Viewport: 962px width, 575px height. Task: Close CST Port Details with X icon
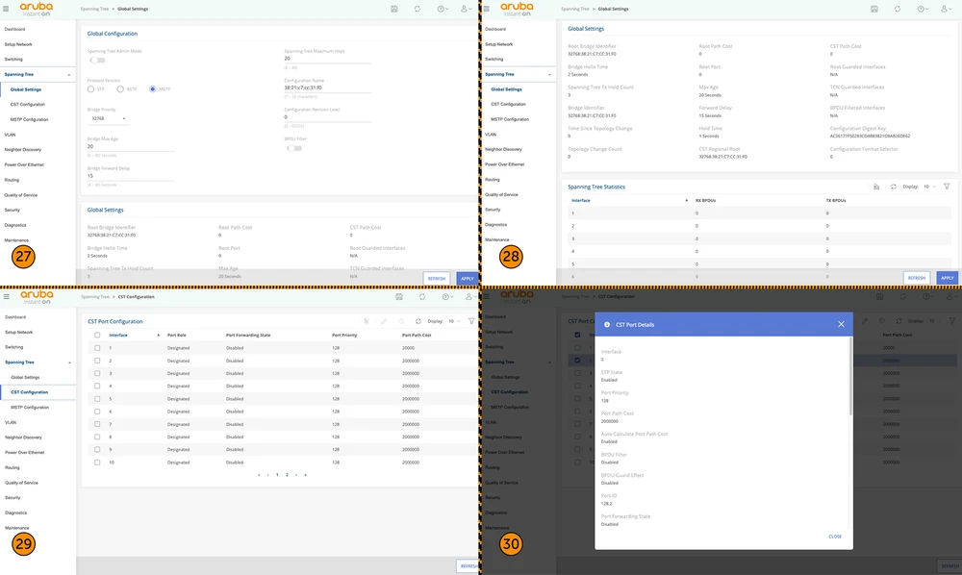point(841,324)
